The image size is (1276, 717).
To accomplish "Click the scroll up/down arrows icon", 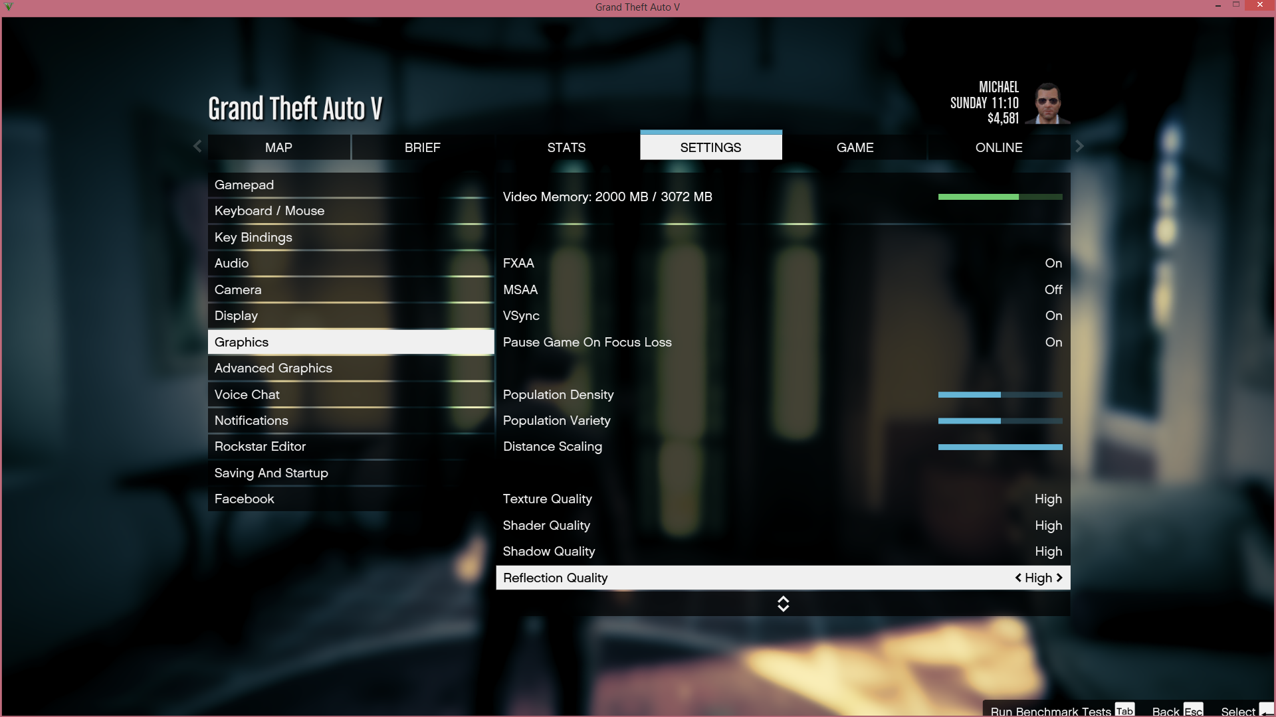I will click(x=783, y=603).
